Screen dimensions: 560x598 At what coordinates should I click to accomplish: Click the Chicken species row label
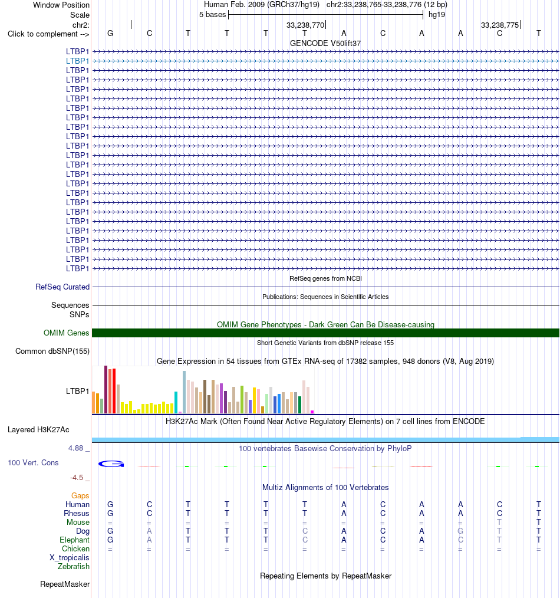tap(76, 549)
